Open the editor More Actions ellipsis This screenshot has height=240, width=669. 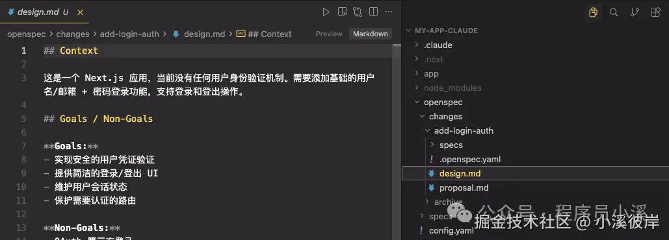[x=389, y=12]
